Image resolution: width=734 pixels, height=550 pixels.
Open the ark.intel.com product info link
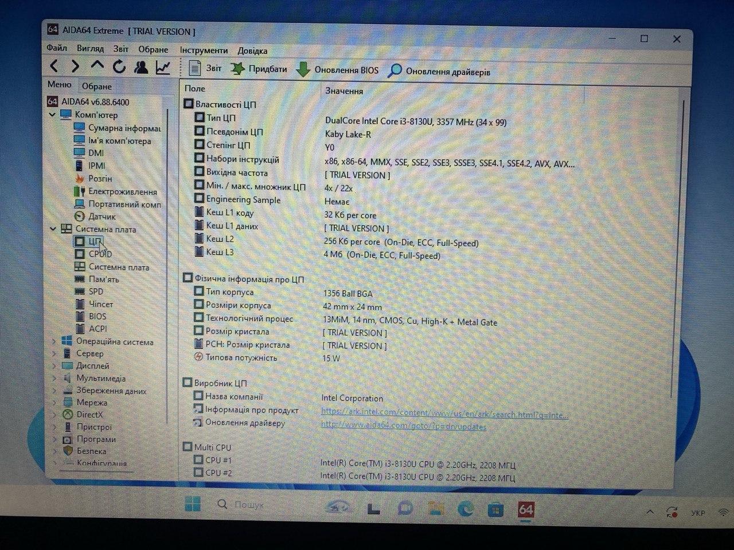(444, 413)
